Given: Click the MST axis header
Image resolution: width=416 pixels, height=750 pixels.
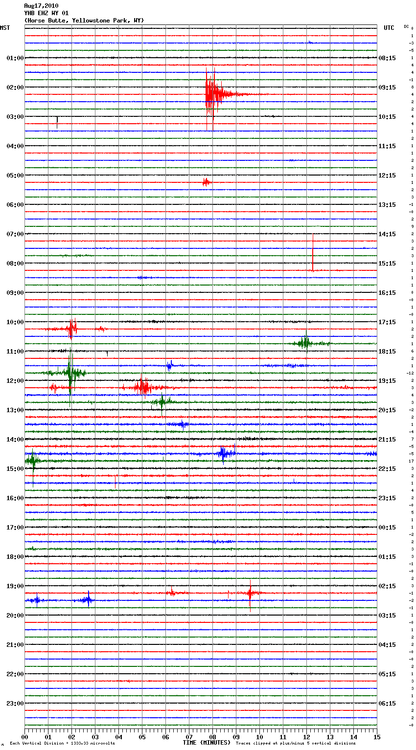Looking at the screenshot, I should pos(5,28).
